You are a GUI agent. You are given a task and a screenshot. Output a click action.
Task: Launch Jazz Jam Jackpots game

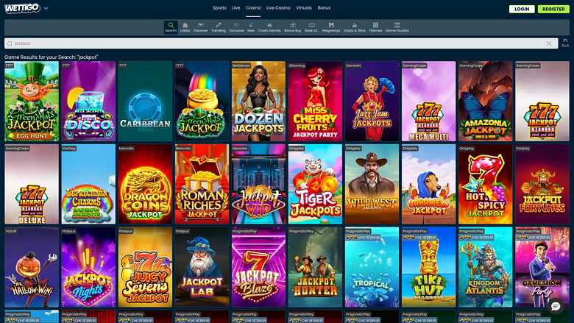click(372, 102)
